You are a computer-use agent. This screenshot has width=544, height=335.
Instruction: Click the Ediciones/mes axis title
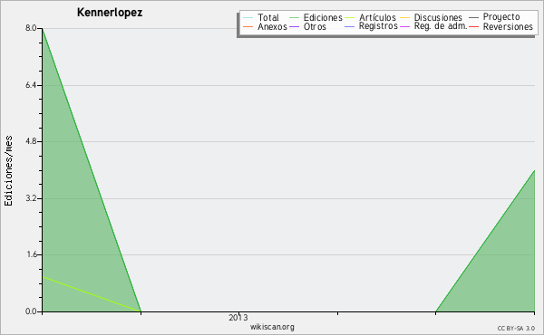click(x=8, y=171)
